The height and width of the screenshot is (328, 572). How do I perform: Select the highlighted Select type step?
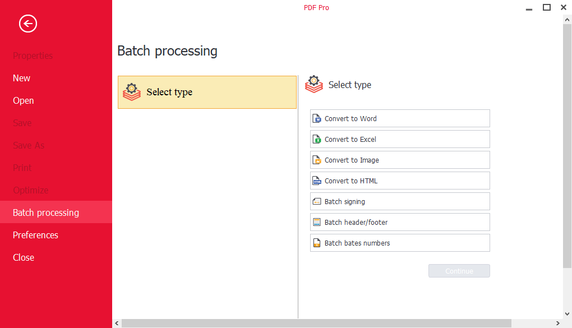207,92
